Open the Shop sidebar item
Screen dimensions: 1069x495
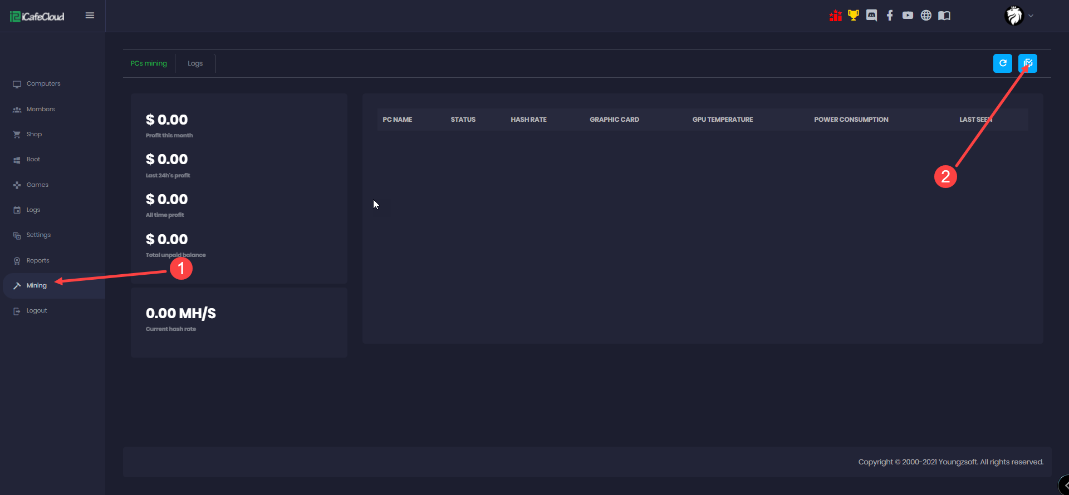[34, 135]
